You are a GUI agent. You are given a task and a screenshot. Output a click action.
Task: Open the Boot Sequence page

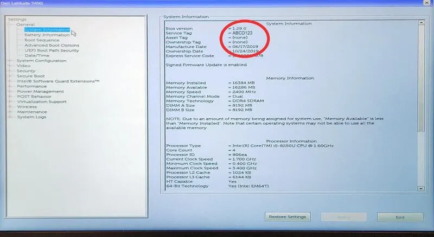(42, 40)
